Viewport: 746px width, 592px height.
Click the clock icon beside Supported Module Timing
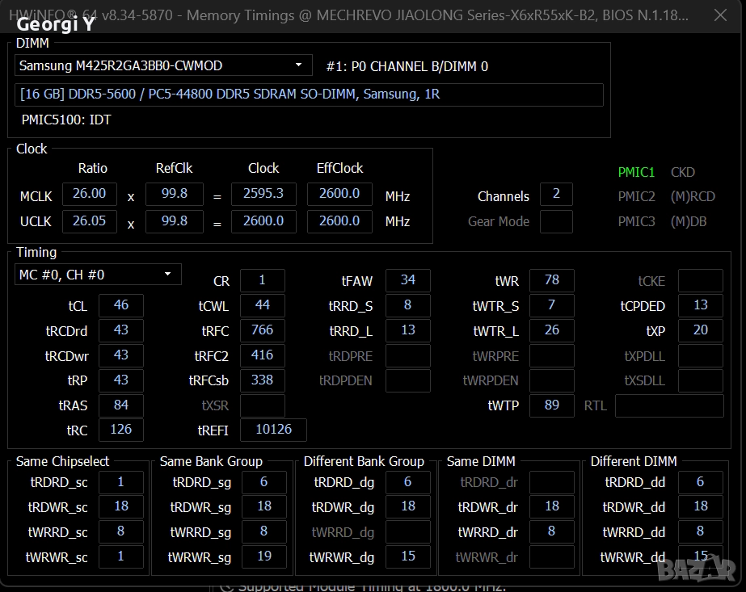click(x=226, y=586)
